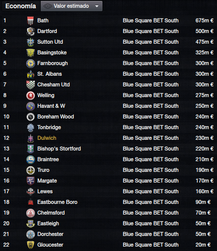This screenshot has height=251, width=217.
Task: Open the Valor estimado combo box
Action: tap(71, 6)
